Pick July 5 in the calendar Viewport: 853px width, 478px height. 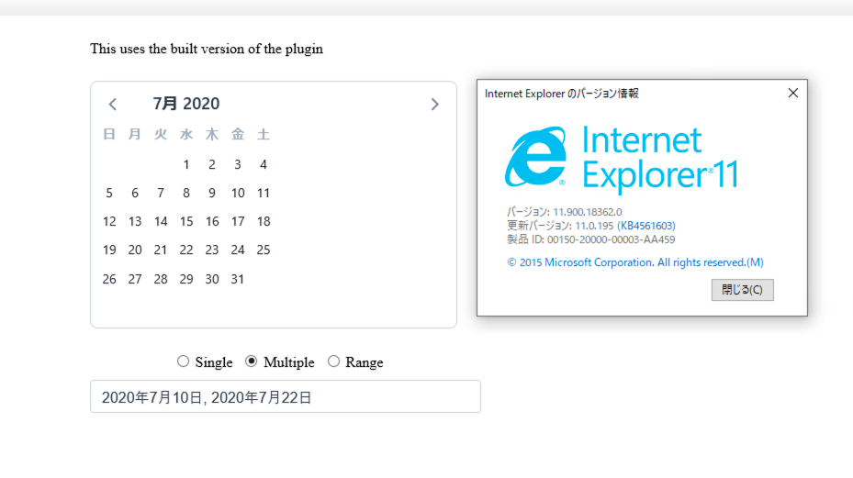109,193
